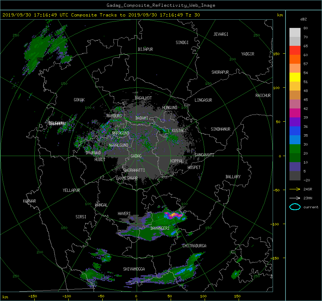The image size is (322, 301).
Task: Click the YADGIR city label
Action: pos(248,54)
